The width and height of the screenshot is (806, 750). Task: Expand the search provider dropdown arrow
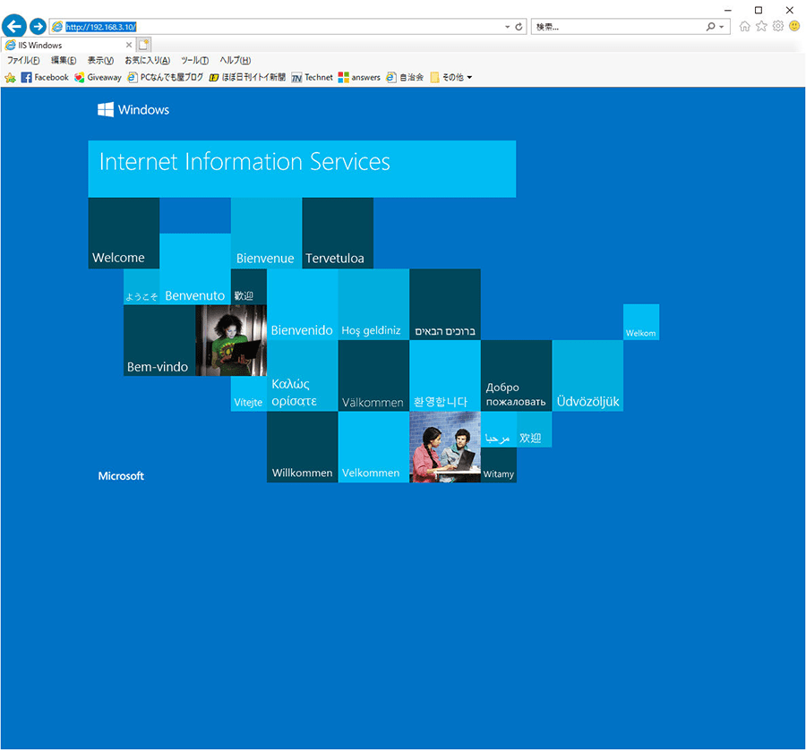click(x=722, y=27)
